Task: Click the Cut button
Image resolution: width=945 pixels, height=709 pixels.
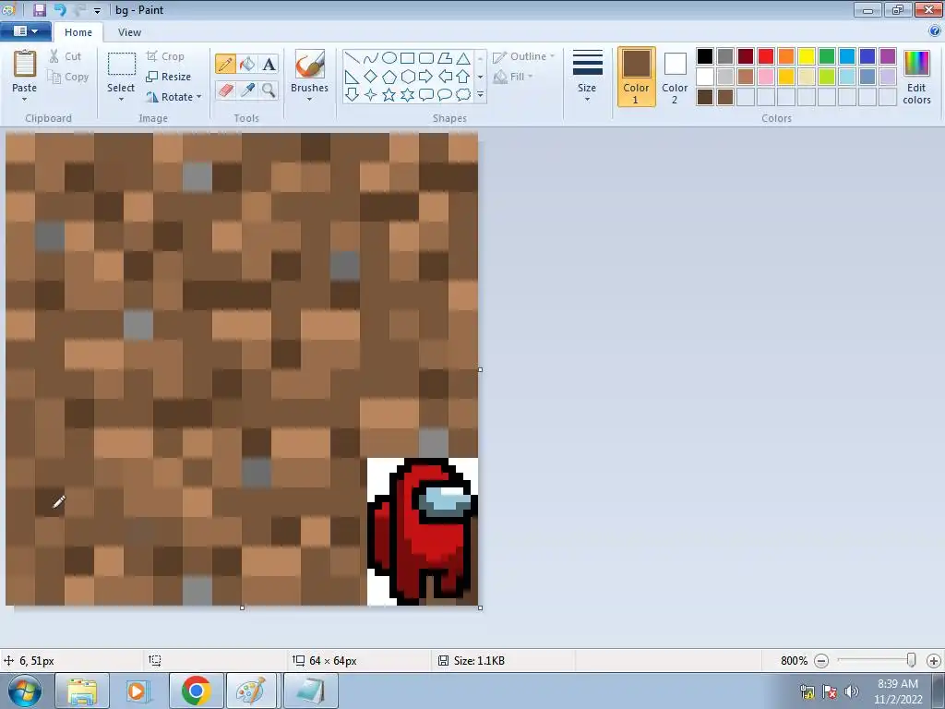Action: (66, 56)
